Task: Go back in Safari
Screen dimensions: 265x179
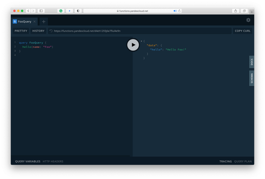Action: point(28,11)
